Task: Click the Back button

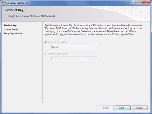Action: coord(105,108)
